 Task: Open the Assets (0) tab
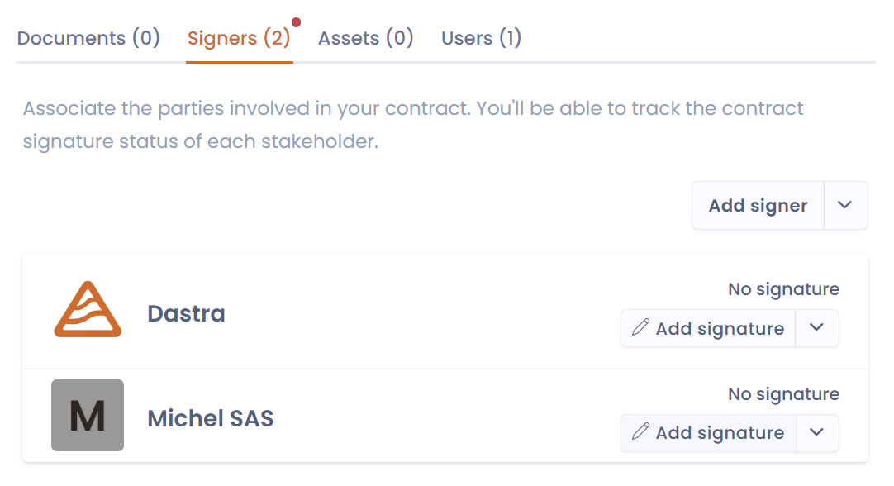coord(366,38)
